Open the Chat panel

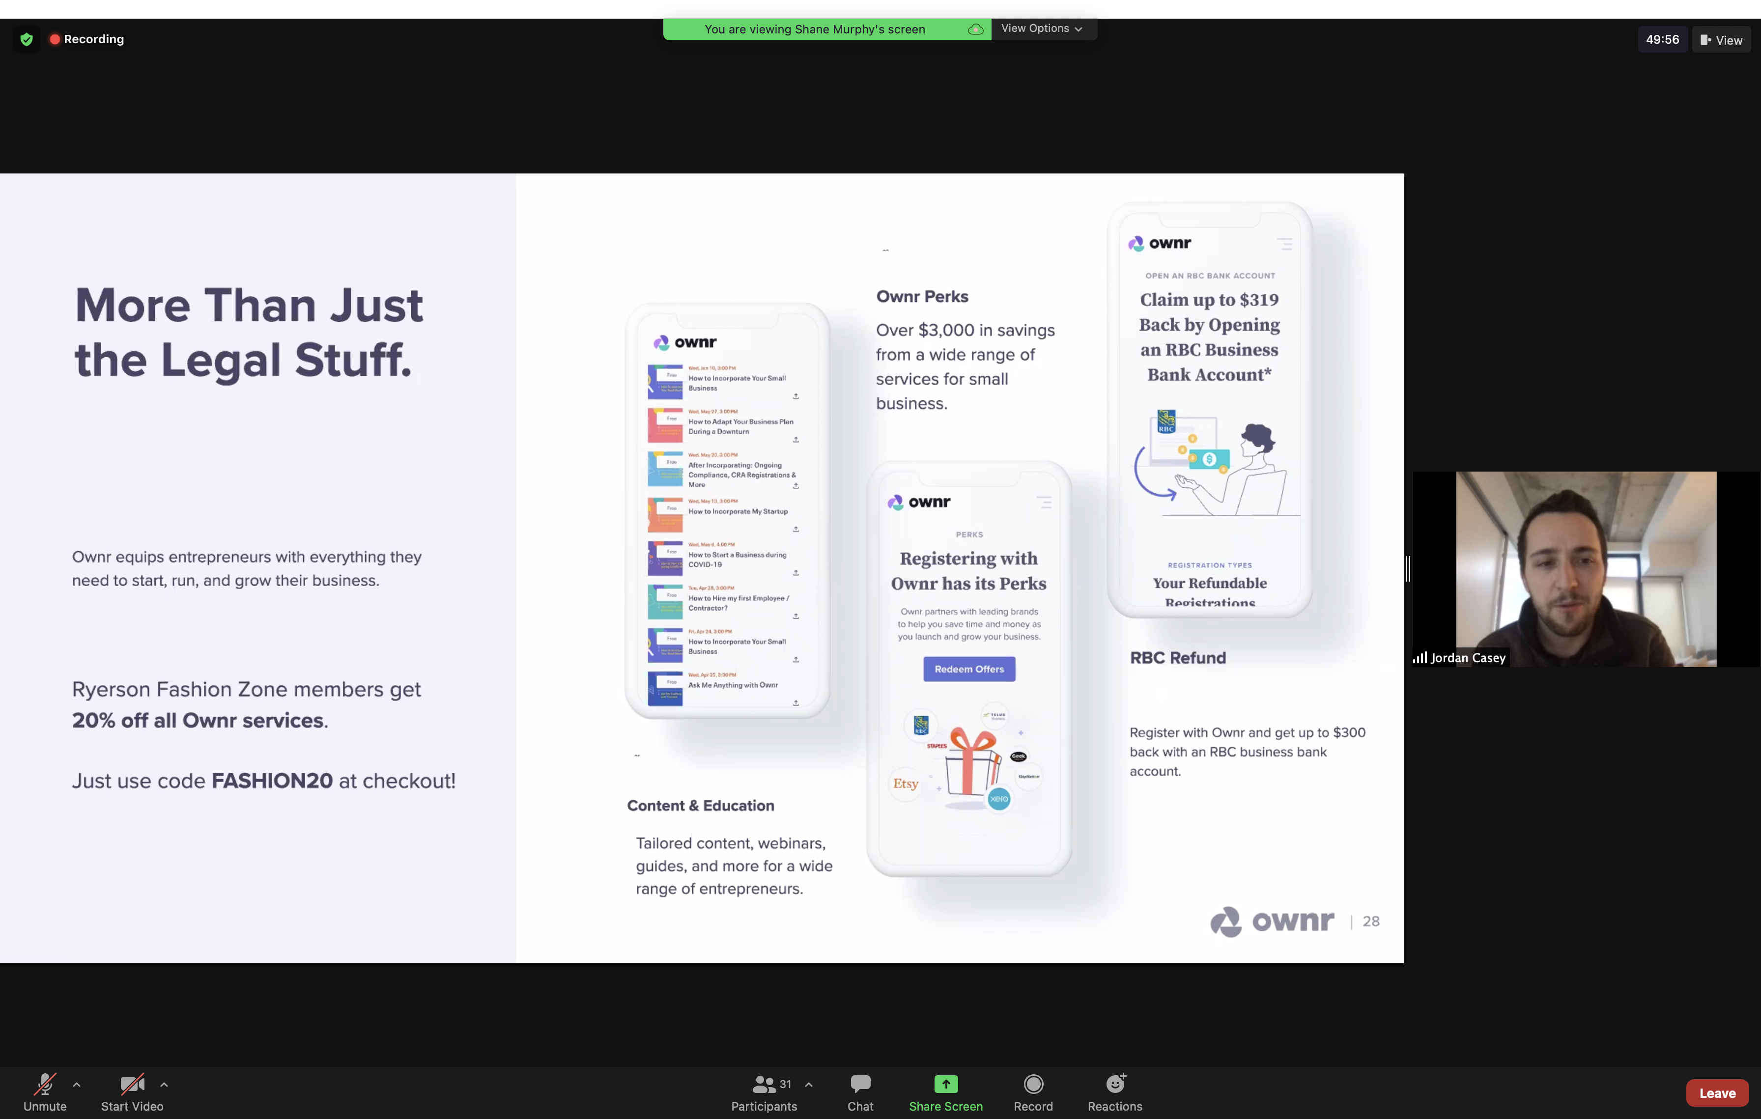coord(860,1084)
